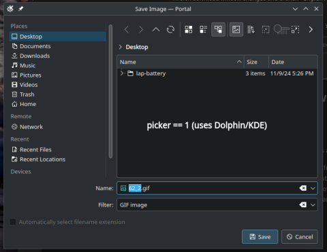Expand the lap-battery folder tree arrow
This screenshot has width=327, height=252.
pyautogui.click(x=122, y=73)
